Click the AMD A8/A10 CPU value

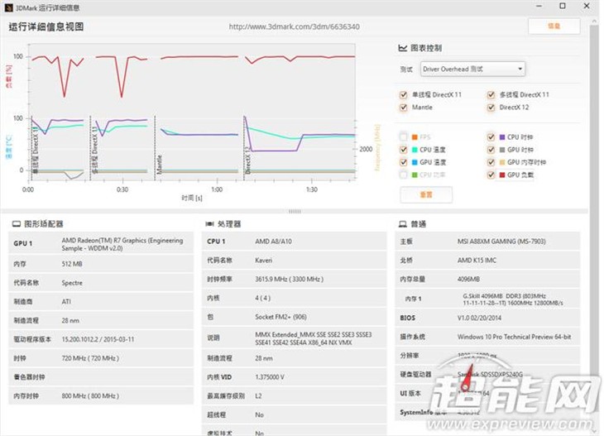point(274,242)
